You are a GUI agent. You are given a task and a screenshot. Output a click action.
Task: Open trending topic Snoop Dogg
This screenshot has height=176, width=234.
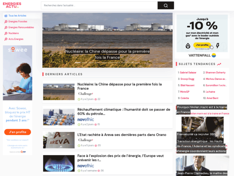[187, 79]
